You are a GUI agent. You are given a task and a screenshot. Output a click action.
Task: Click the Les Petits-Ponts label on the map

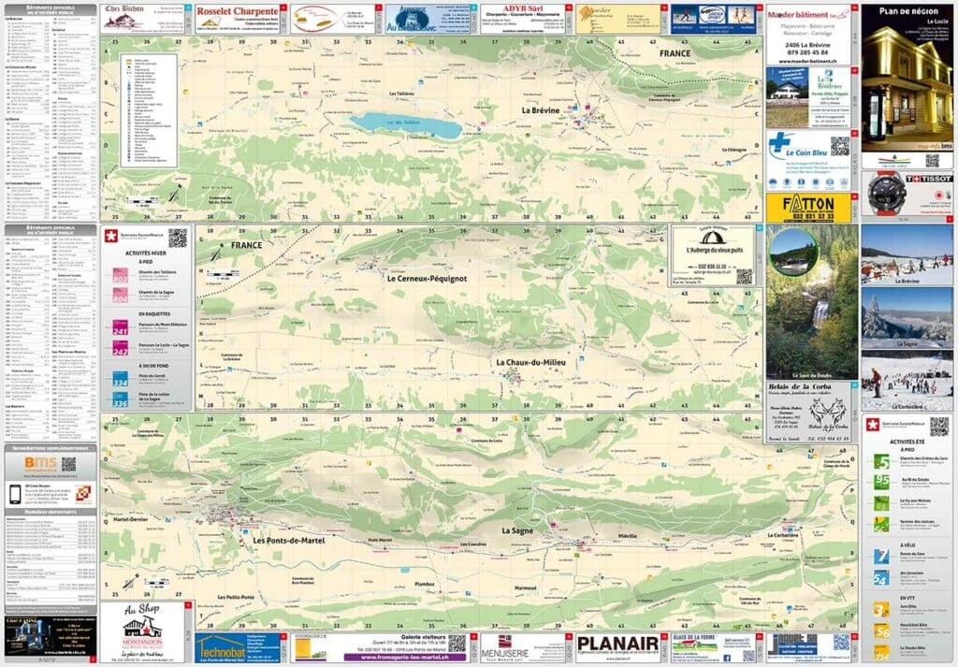tap(236, 597)
